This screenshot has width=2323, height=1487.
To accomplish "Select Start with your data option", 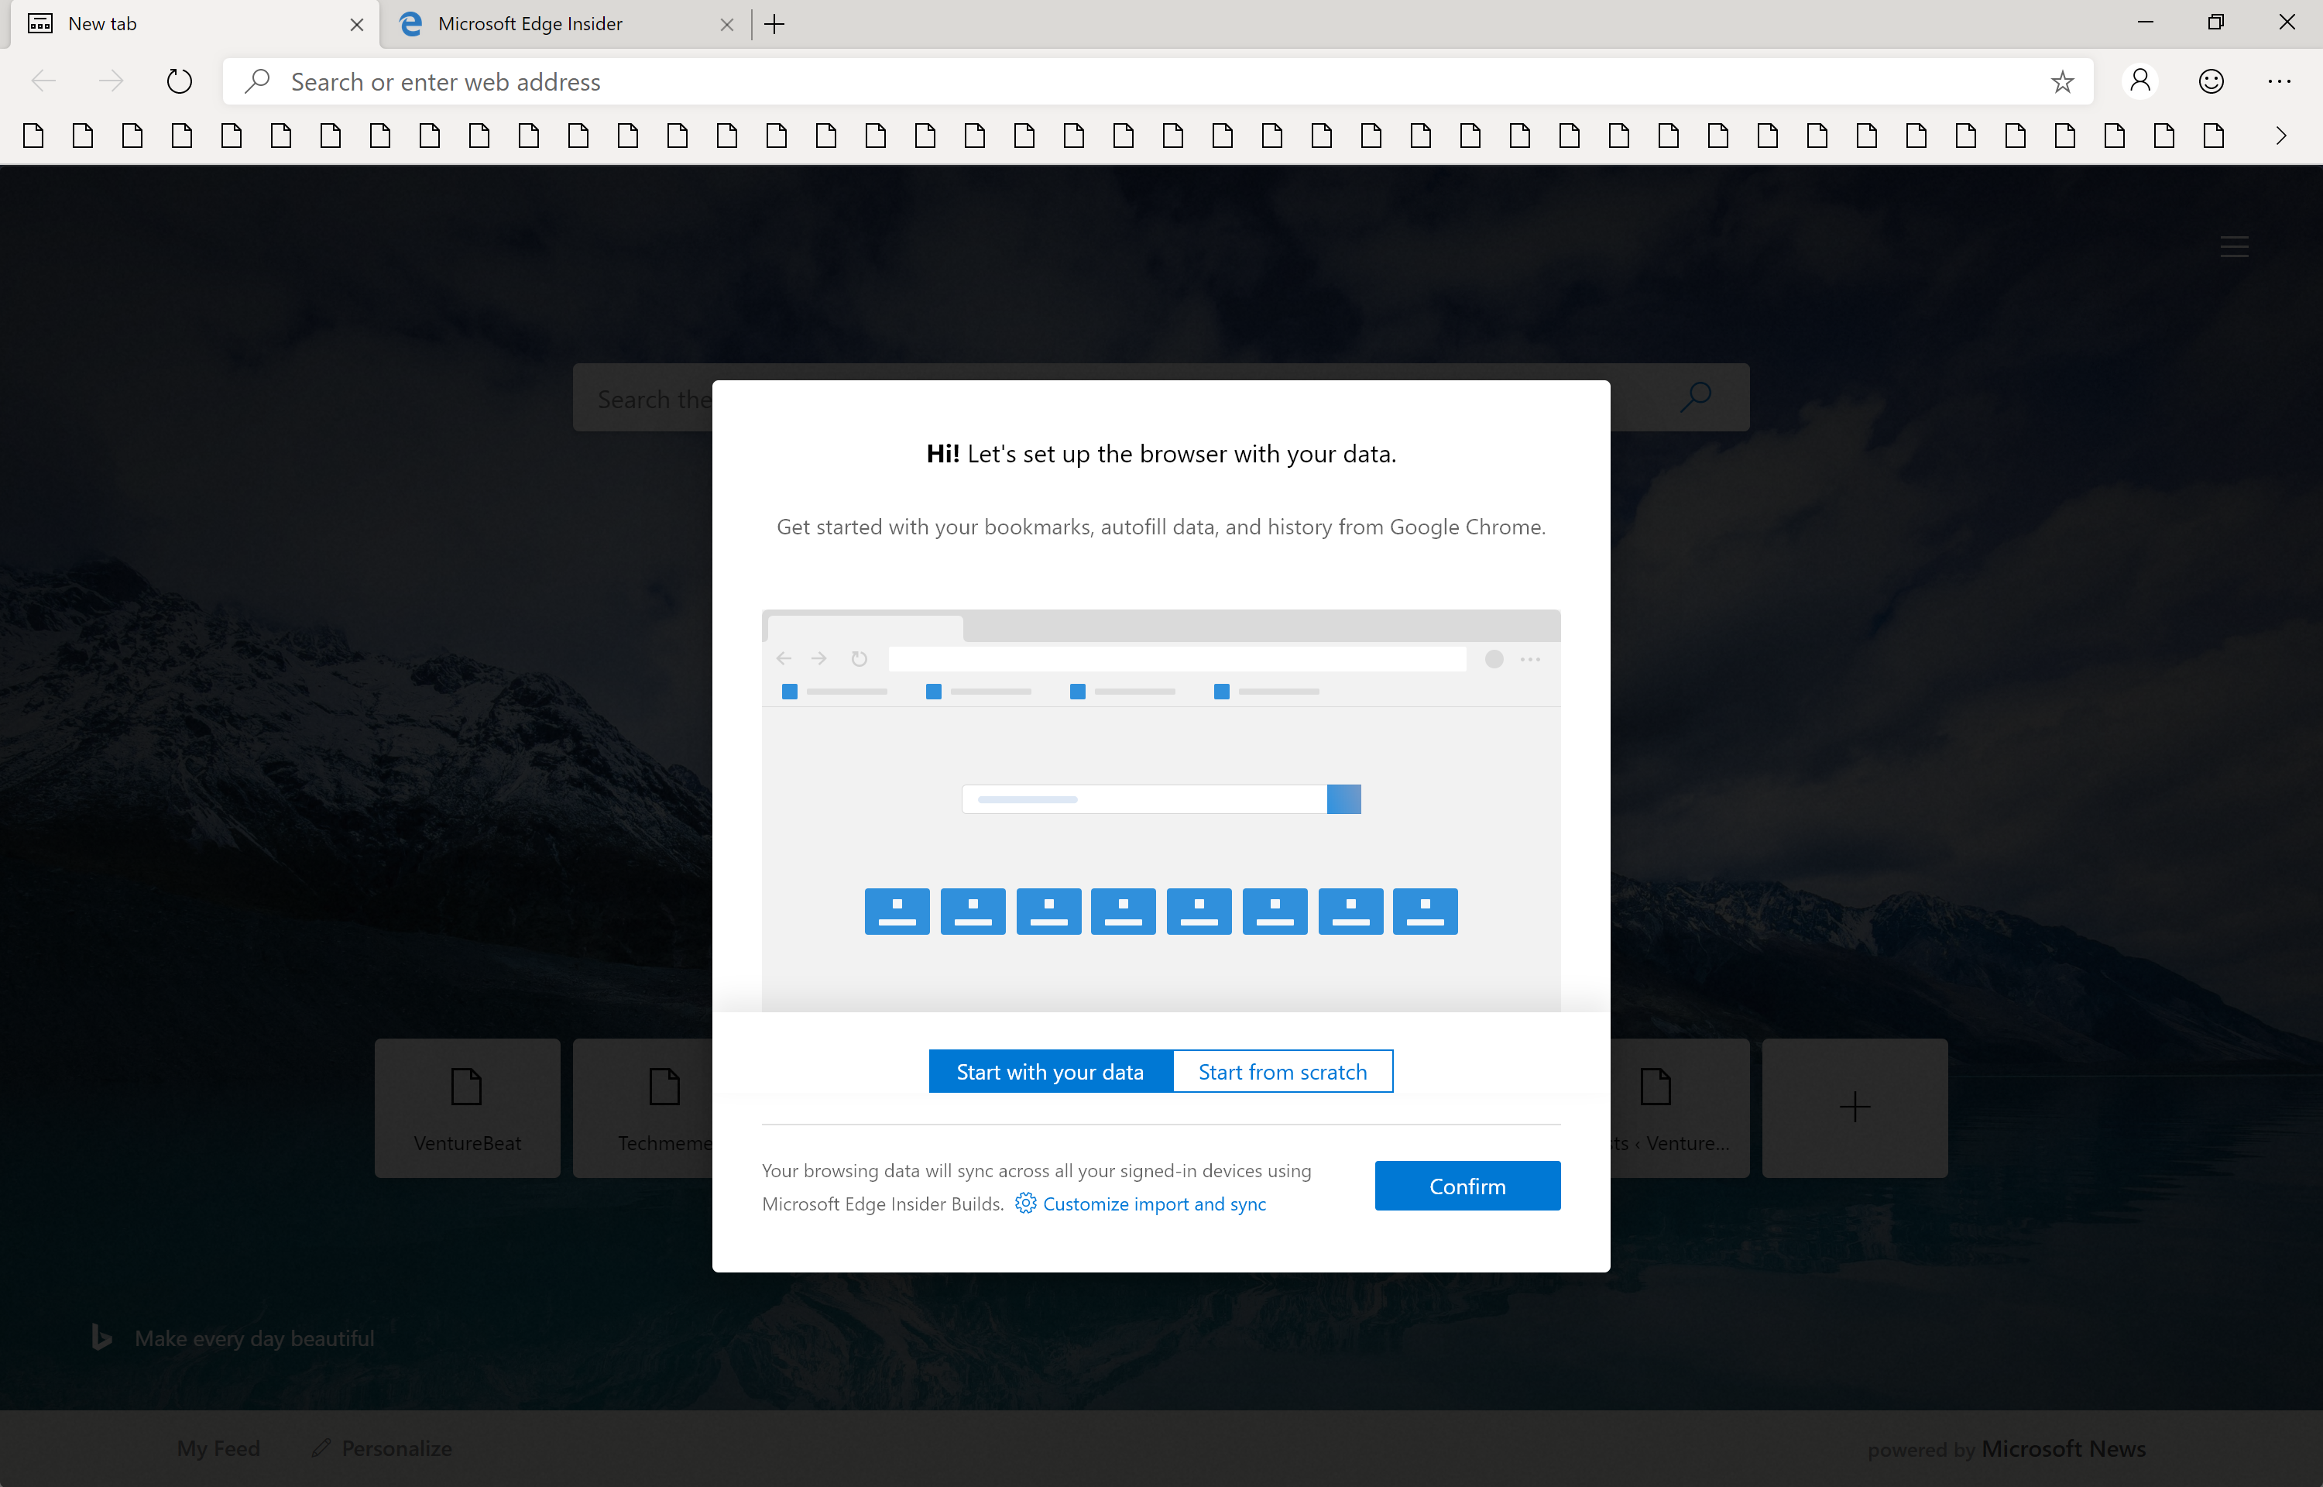I will click(1050, 1072).
